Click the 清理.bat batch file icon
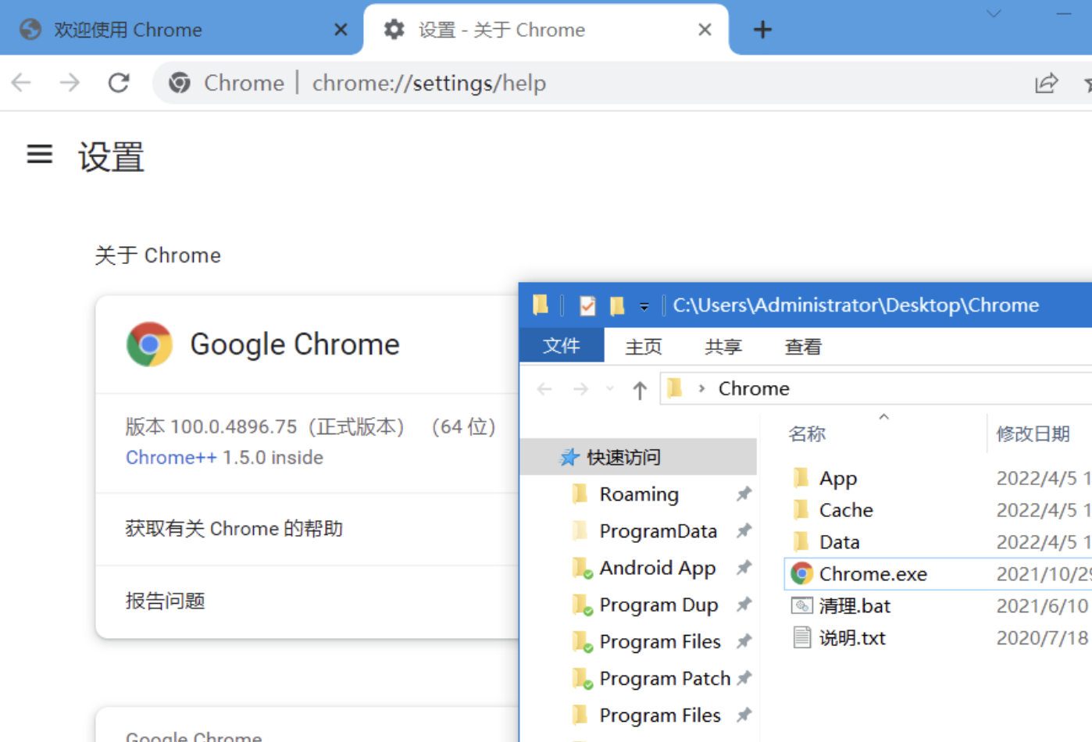 click(801, 605)
